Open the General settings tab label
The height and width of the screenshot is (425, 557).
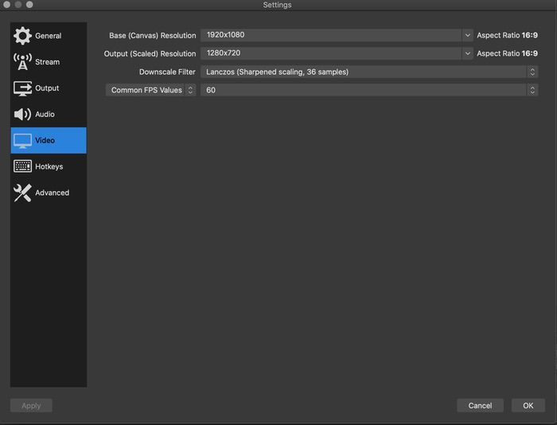click(x=49, y=36)
